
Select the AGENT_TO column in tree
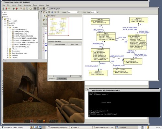click(24, 36)
